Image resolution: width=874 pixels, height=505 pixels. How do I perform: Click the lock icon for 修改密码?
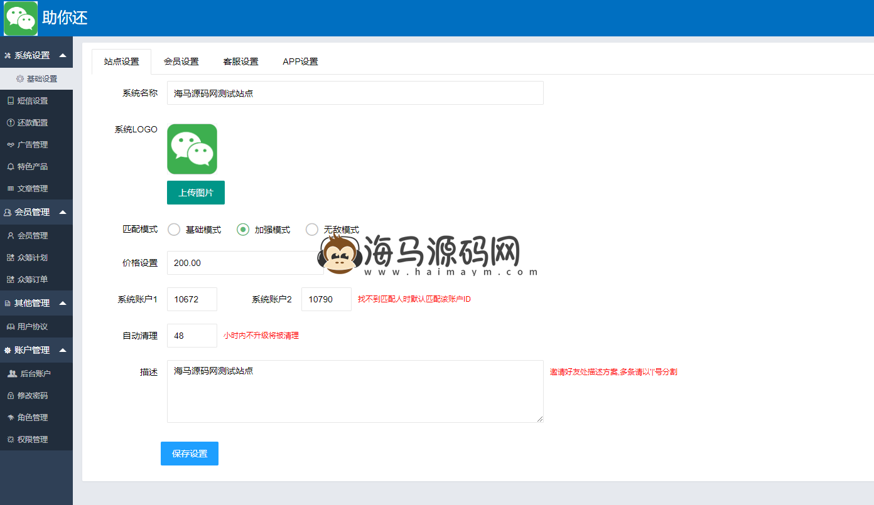click(10, 396)
